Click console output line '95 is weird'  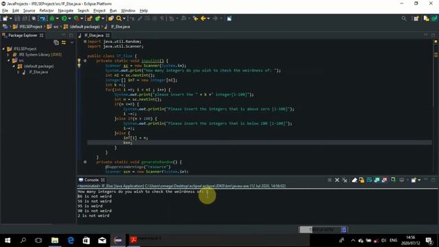[90, 206]
